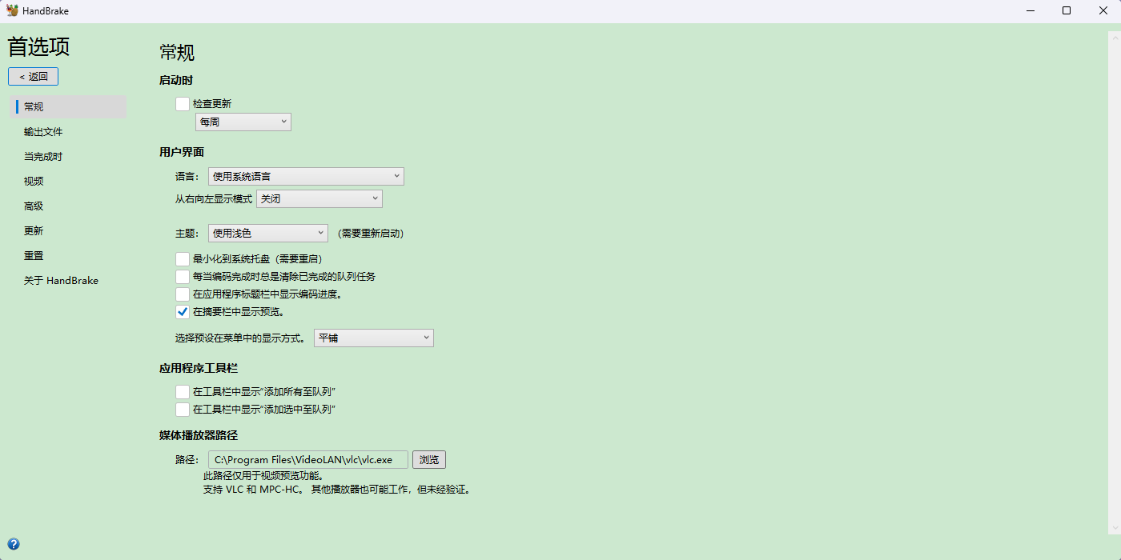This screenshot has width=1121, height=560.
Task: Toggle 在工具栏中显示“添加选中至队列” checkbox
Action: 183,410
